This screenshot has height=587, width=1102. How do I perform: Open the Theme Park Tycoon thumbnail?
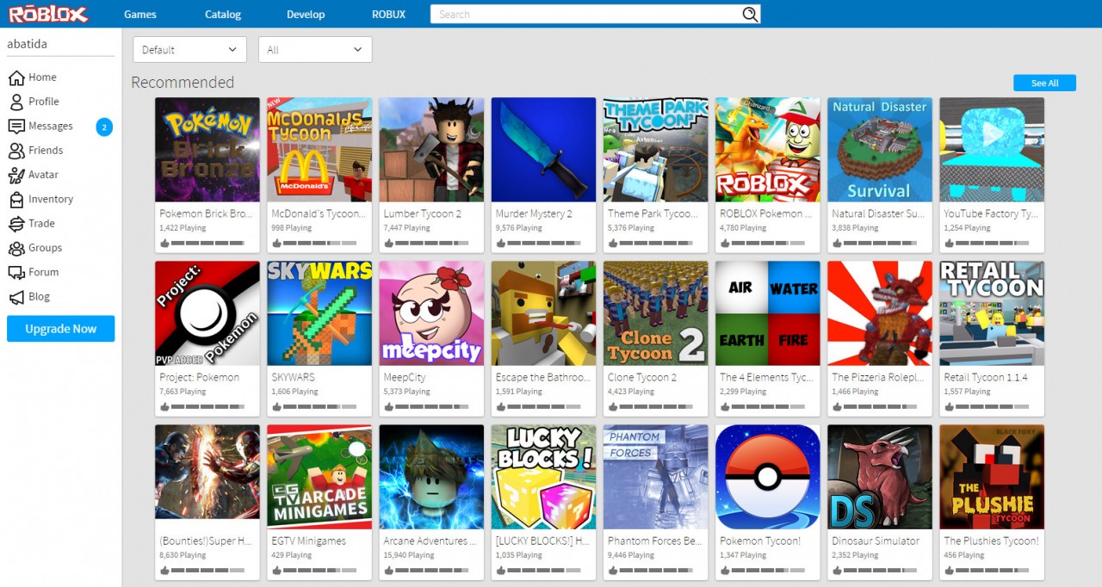656,150
